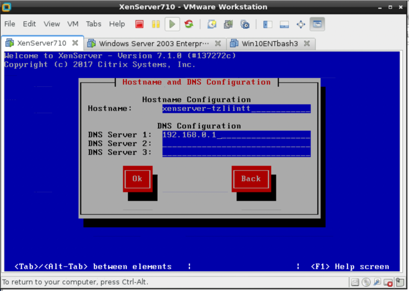Suspend the VM with the yellow pause icon
Screen dimensions: 409x291
pos(156,24)
